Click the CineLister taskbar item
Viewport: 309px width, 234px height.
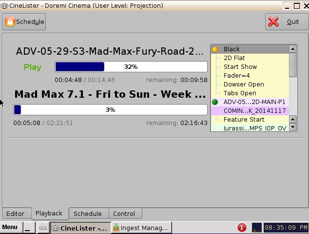(80, 228)
